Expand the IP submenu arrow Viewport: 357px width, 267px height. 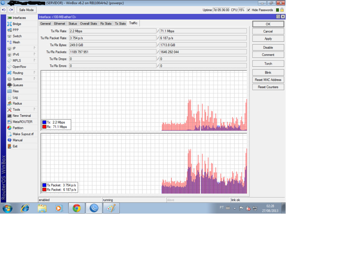35,48
